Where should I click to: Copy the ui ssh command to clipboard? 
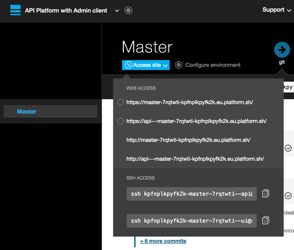(x=265, y=220)
